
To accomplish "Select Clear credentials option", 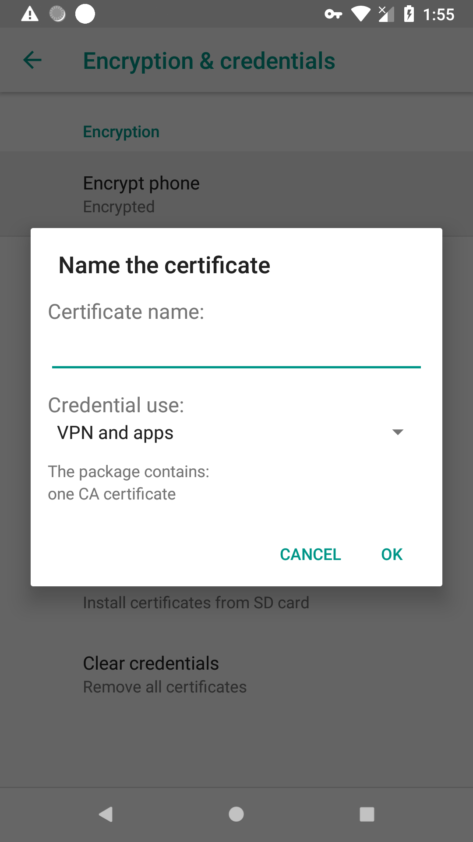I will click(236, 674).
